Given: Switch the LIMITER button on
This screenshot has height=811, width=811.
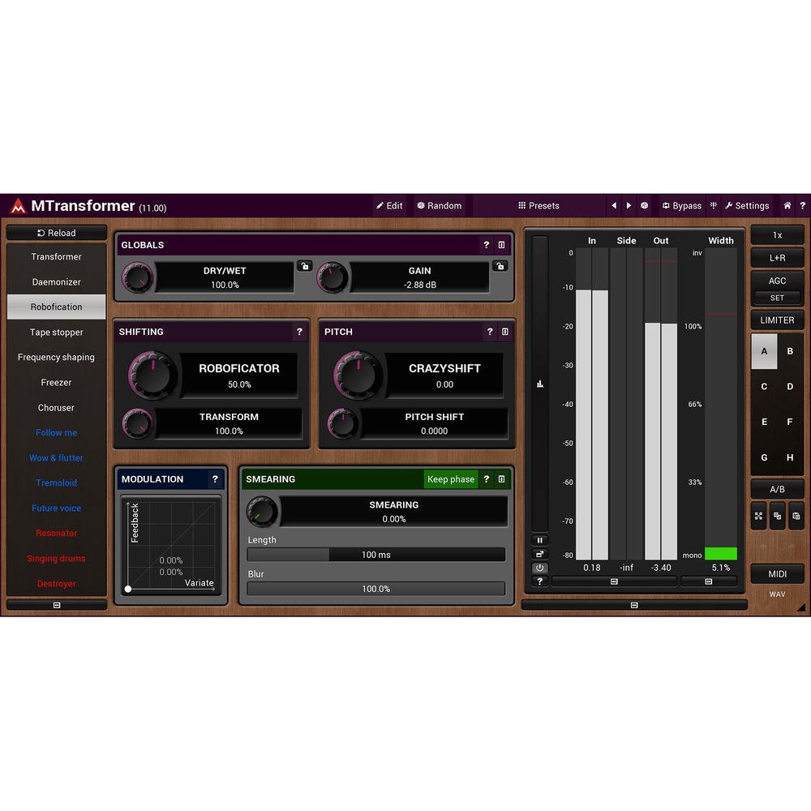Looking at the screenshot, I should pyautogui.click(x=777, y=320).
